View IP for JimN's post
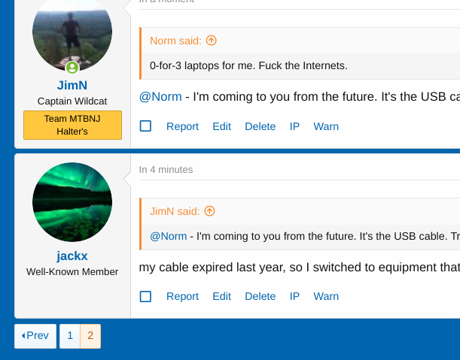Viewport: 460px width, 360px height. (x=294, y=126)
